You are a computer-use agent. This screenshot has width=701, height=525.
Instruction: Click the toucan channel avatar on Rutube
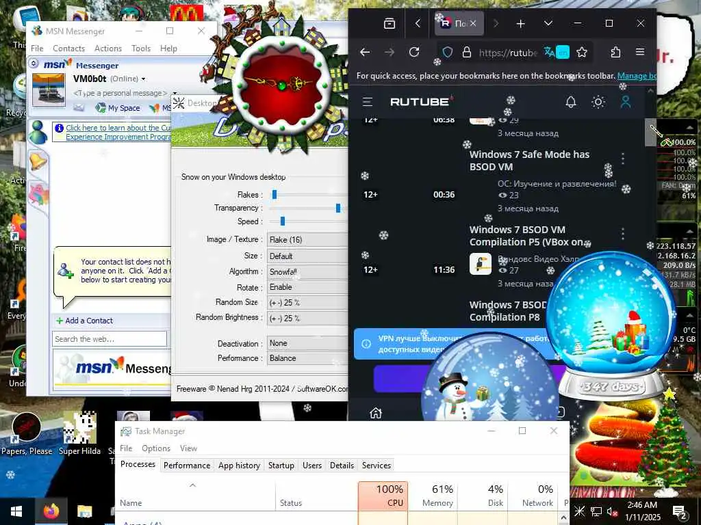click(481, 263)
